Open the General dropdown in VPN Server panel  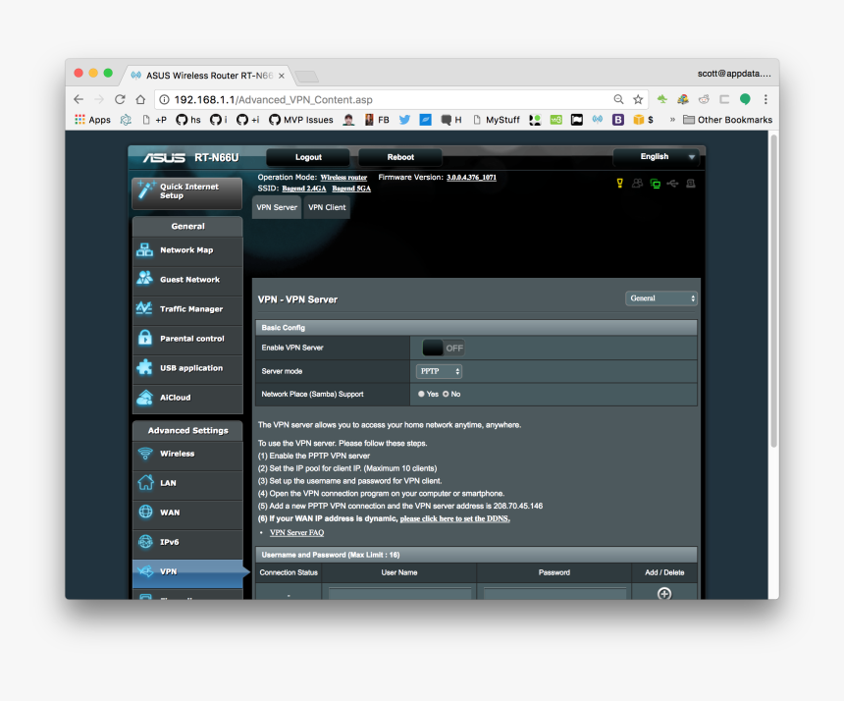(660, 297)
